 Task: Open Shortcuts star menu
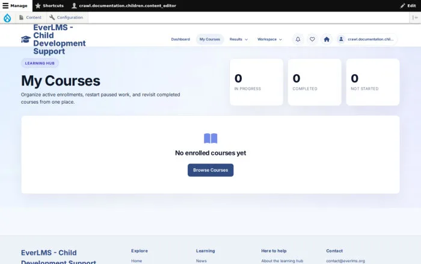(x=49, y=5)
